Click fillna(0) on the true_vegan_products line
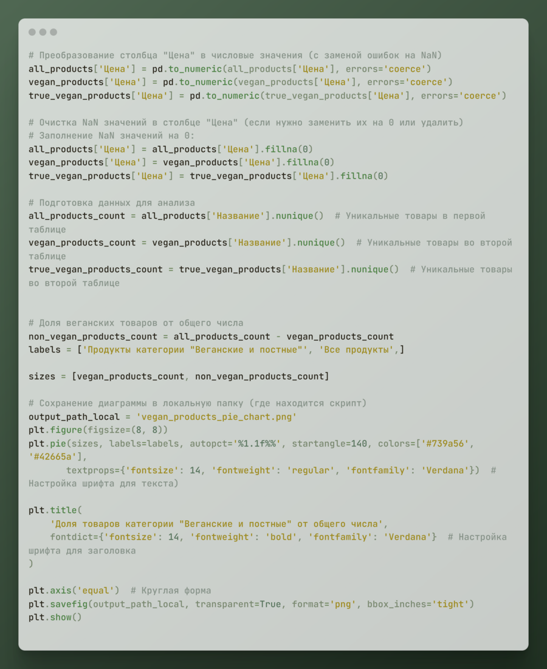547x669 pixels. tap(364, 176)
